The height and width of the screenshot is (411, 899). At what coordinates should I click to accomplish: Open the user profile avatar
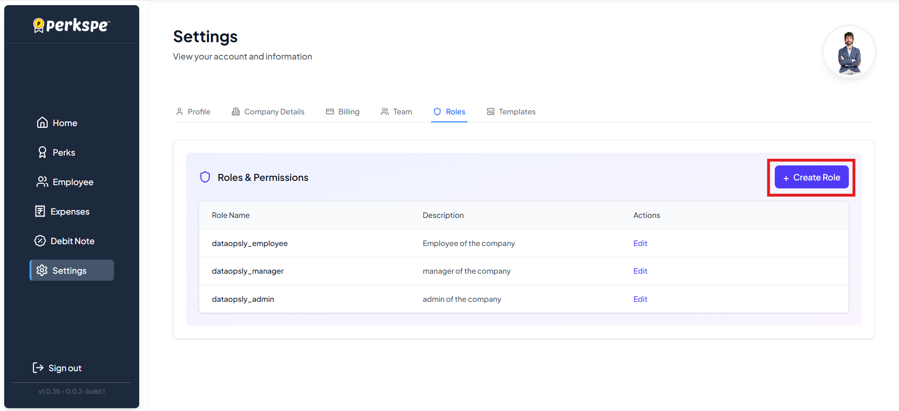pos(849,52)
